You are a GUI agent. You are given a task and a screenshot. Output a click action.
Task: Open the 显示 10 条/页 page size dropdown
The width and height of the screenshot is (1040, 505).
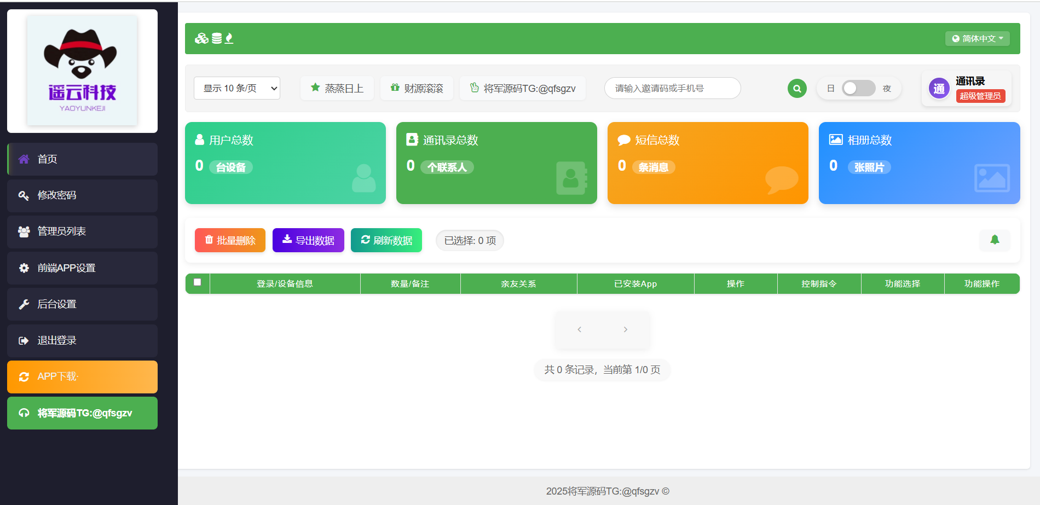pos(236,88)
